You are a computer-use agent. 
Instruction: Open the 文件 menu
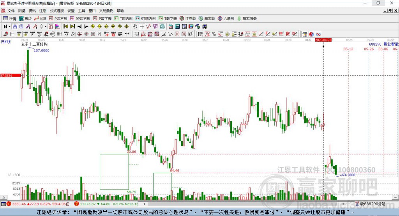(11, 11)
